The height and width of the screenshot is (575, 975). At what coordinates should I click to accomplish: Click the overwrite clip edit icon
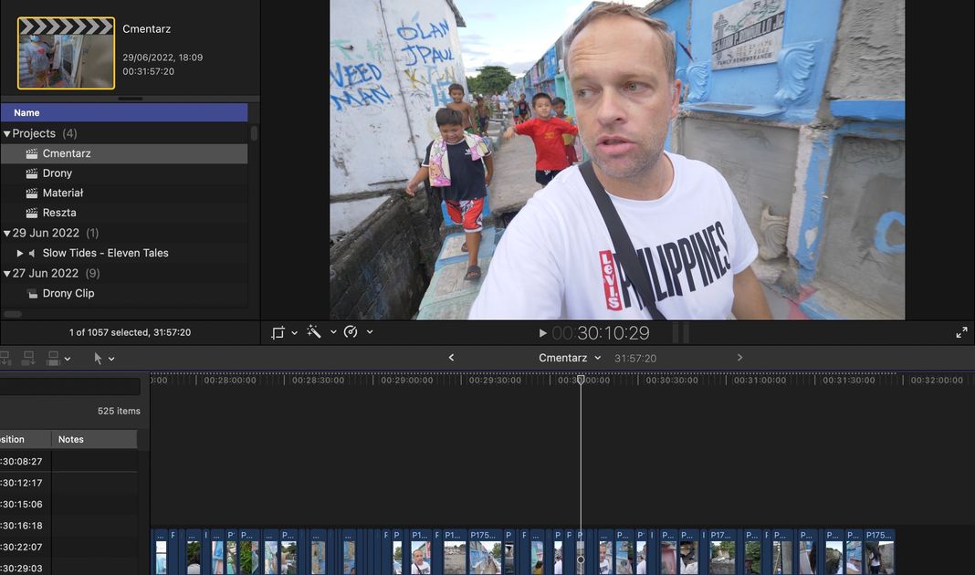[54, 359]
